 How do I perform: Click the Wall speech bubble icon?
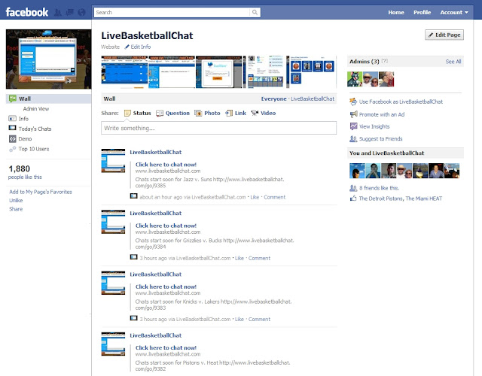(x=13, y=99)
